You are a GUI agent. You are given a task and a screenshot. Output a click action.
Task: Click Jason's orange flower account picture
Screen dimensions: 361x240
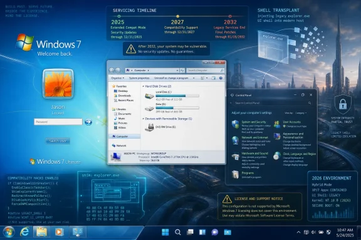tap(58, 84)
